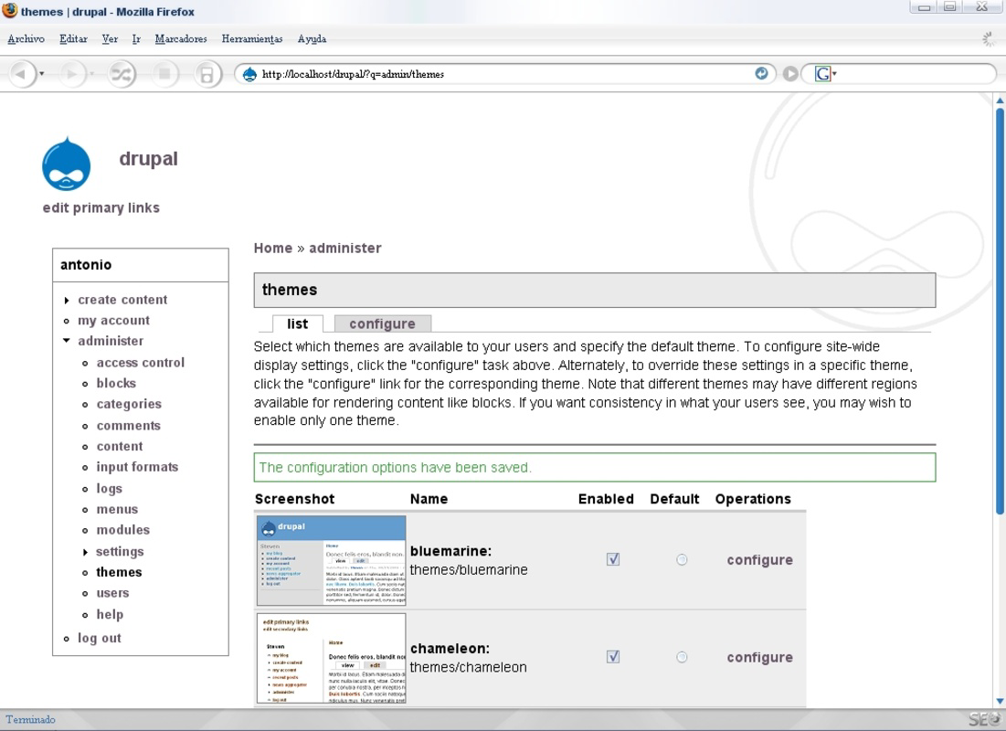Click the Drupal drop logo
The width and height of the screenshot is (1006, 731).
(x=66, y=164)
